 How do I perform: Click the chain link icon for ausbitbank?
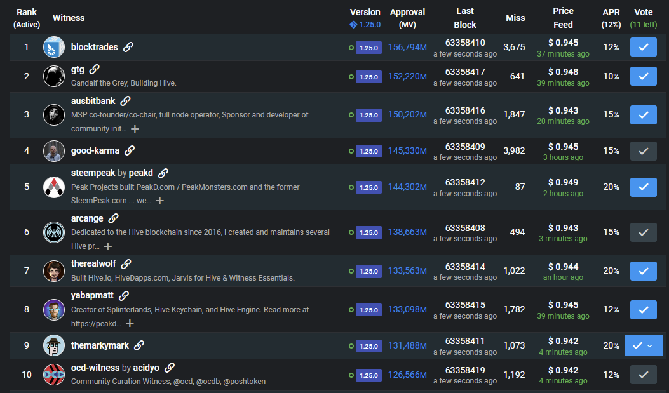pos(125,101)
